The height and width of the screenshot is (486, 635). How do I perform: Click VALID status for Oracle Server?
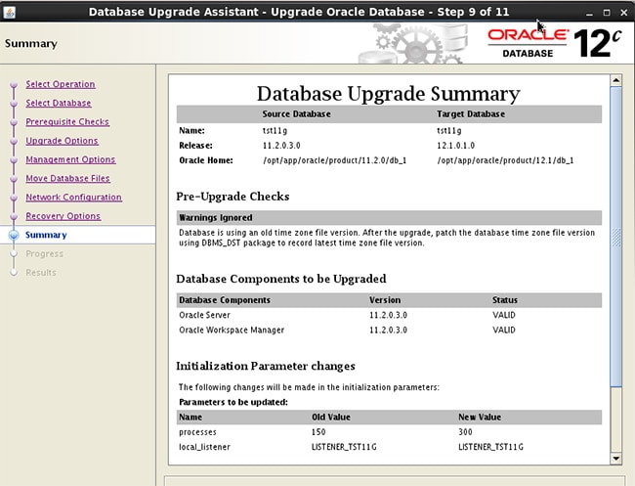504,315
